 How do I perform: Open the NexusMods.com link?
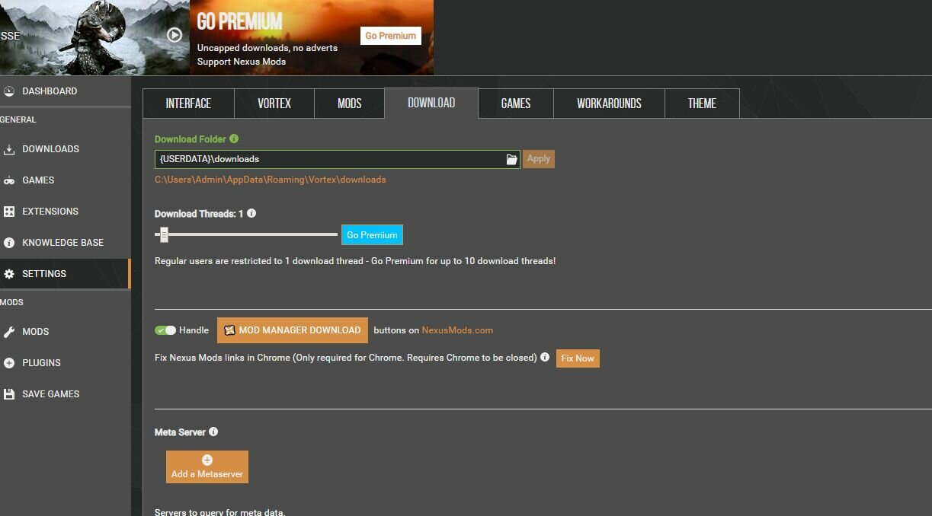pos(457,330)
